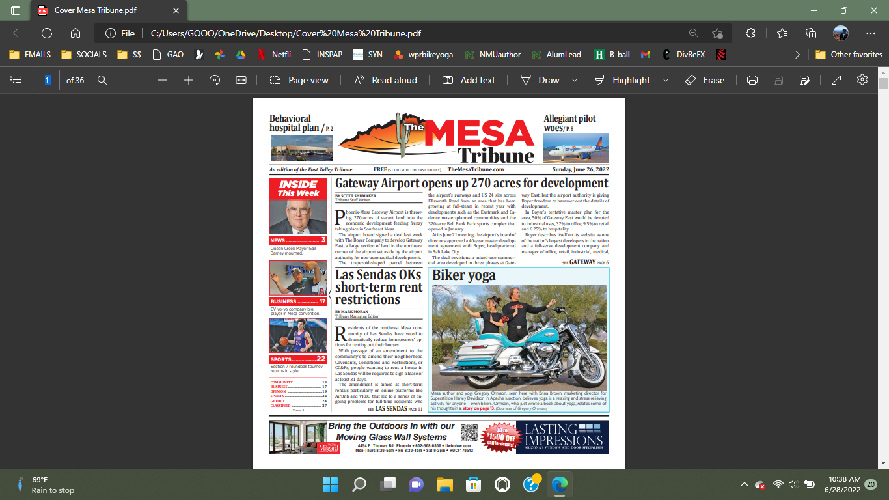889x500 pixels.
Task: Open the Page view menu
Action: (x=299, y=80)
